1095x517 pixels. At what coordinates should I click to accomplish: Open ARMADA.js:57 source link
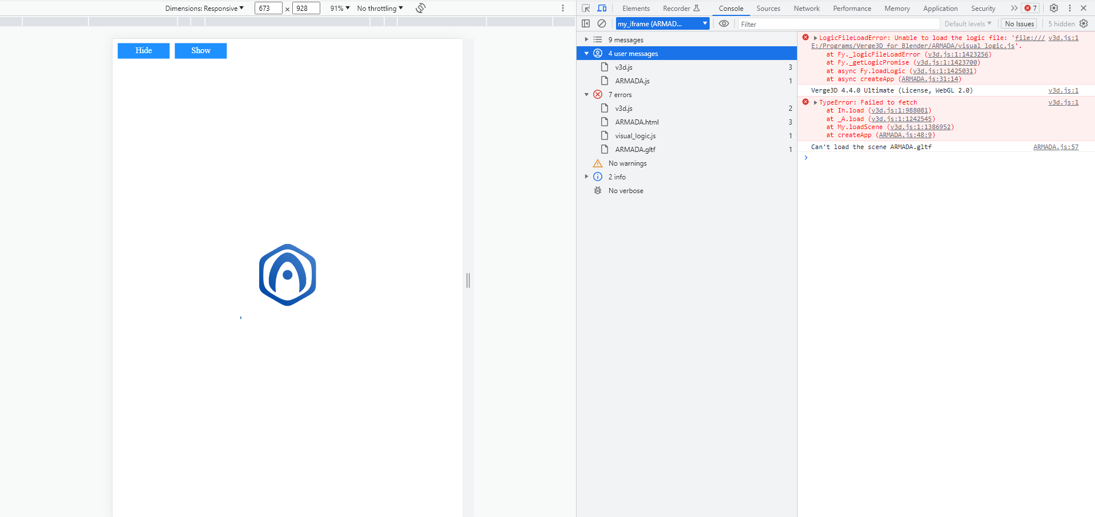point(1056,147)
